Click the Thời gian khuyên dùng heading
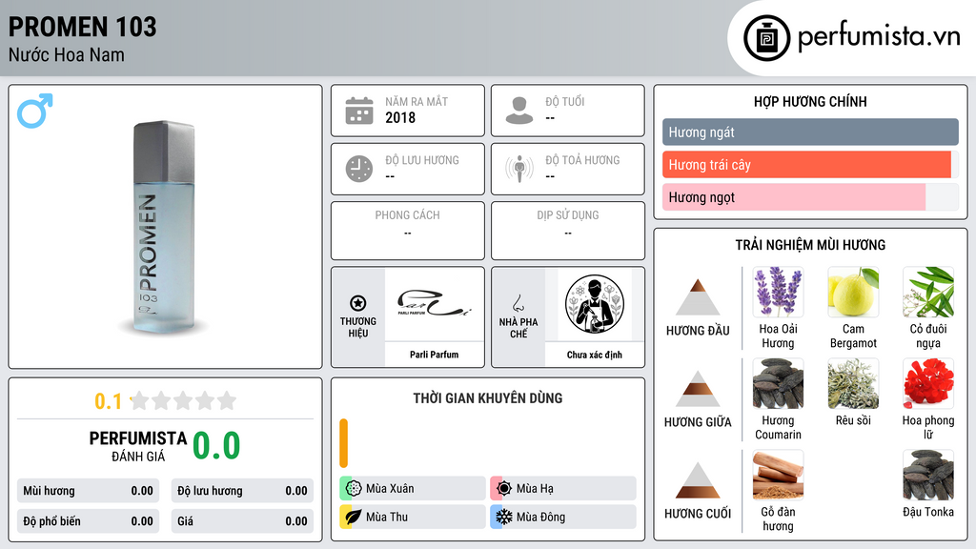976x549 pixels. 488,398
